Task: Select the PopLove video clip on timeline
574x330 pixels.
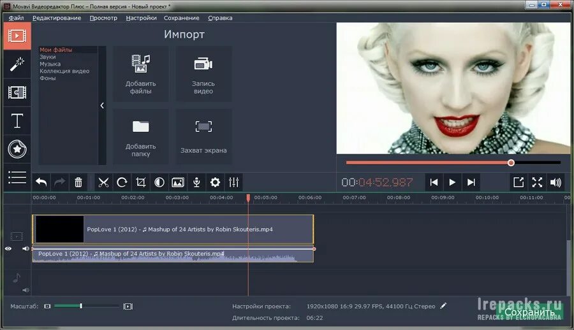Action: pos(173,229)
